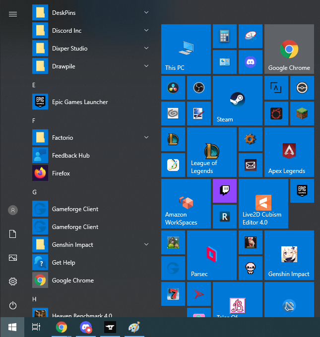Launch the DaVinci Resolve tile
Image resolution: width=320 pixels, height=337 pixels.
coord(173,88)
